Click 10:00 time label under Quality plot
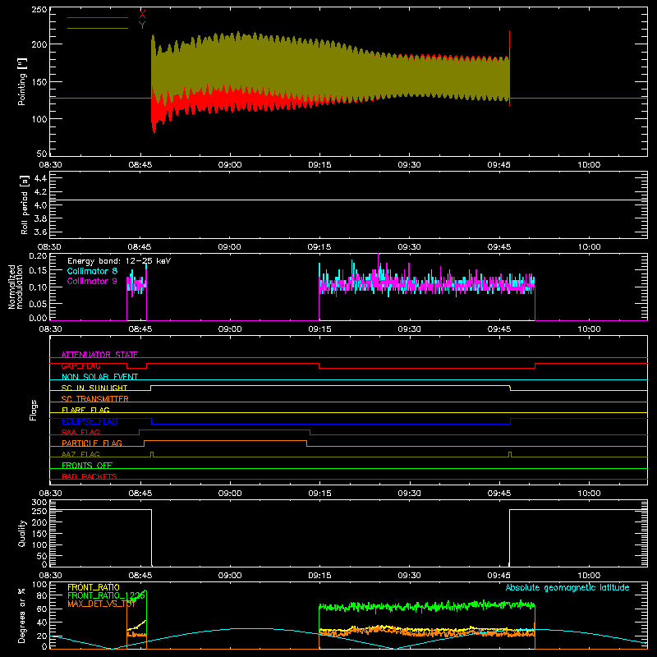 (589, 576)
